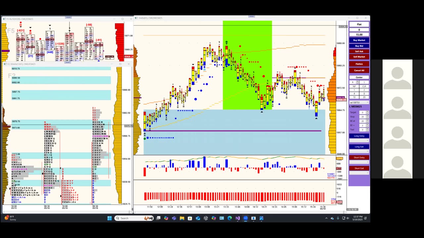Open Visual Studio from the taskbar
This screenshot has height=238, width=424.
pyautogui.click(x=238, y=218)
